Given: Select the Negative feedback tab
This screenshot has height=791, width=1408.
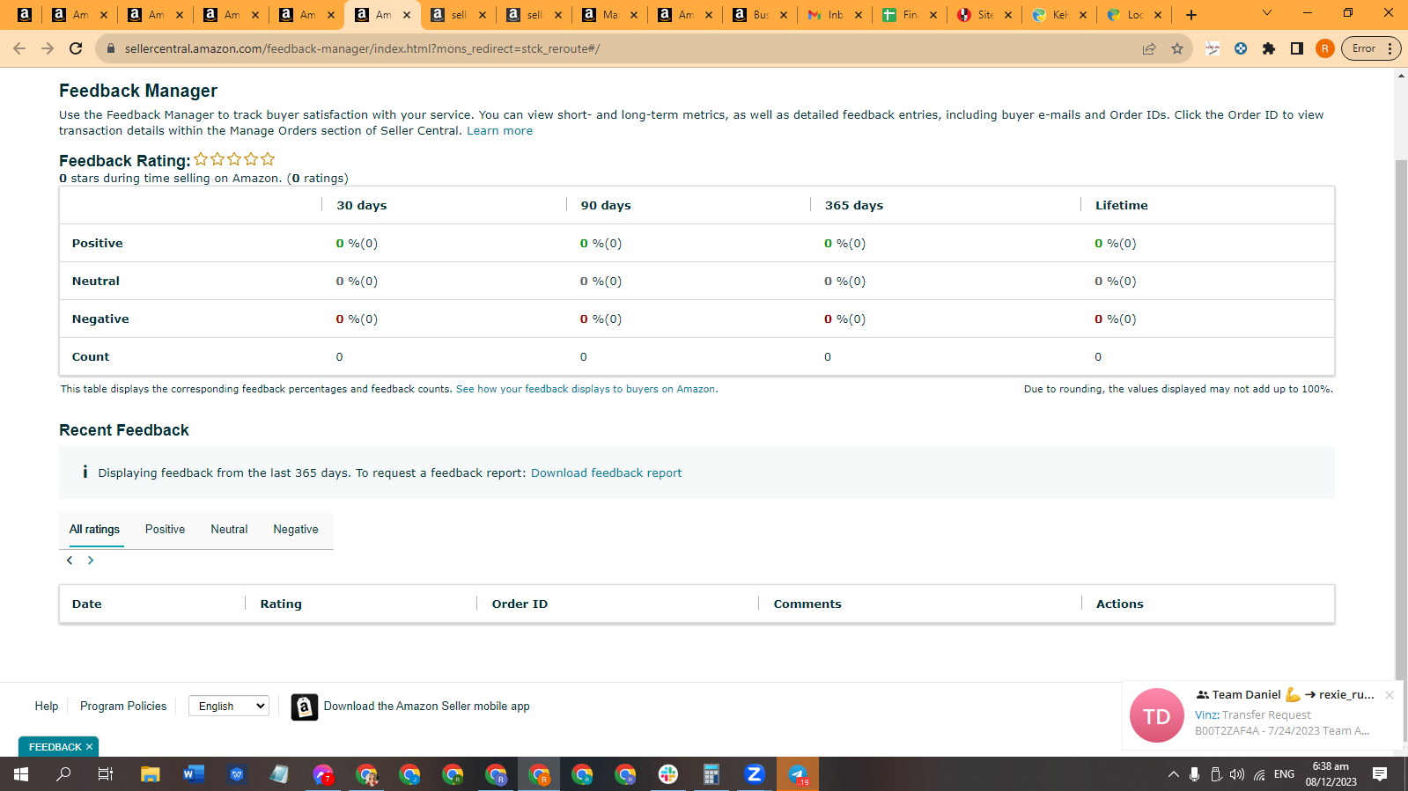Looking at the screenshot, I should click(296, 530).
